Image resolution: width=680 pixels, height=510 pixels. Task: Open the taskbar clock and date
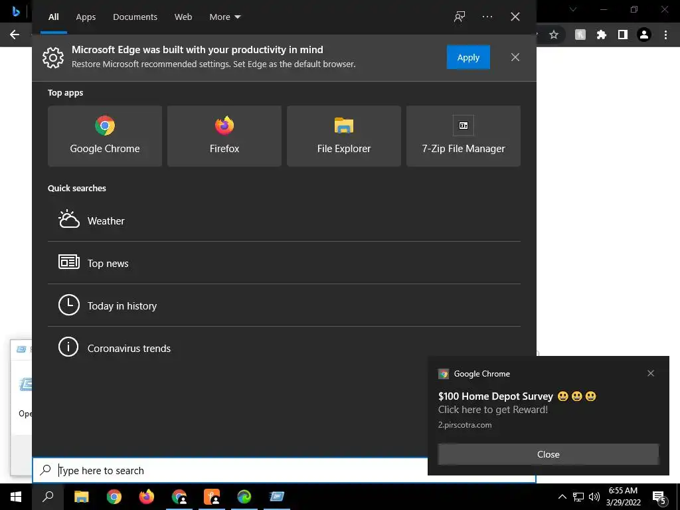623,497
